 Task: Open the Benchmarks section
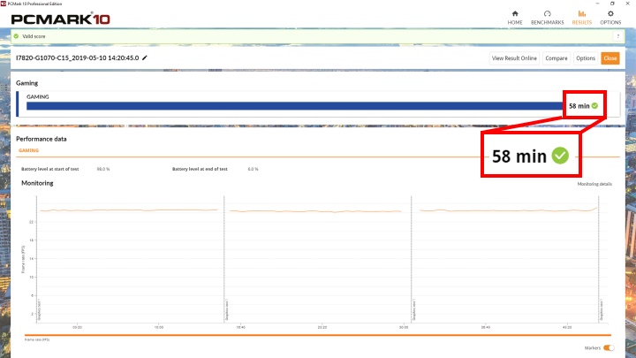(x=547, y=18)
